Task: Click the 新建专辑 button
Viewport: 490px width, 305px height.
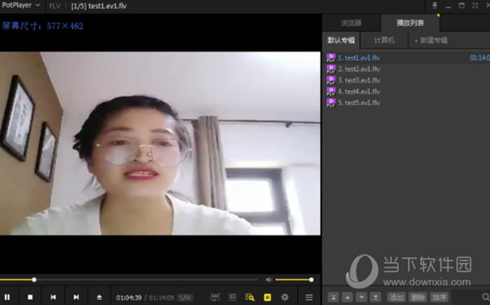Action: coord(431,40)
